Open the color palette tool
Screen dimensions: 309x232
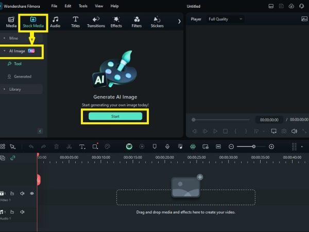click(x=108, y=146)
